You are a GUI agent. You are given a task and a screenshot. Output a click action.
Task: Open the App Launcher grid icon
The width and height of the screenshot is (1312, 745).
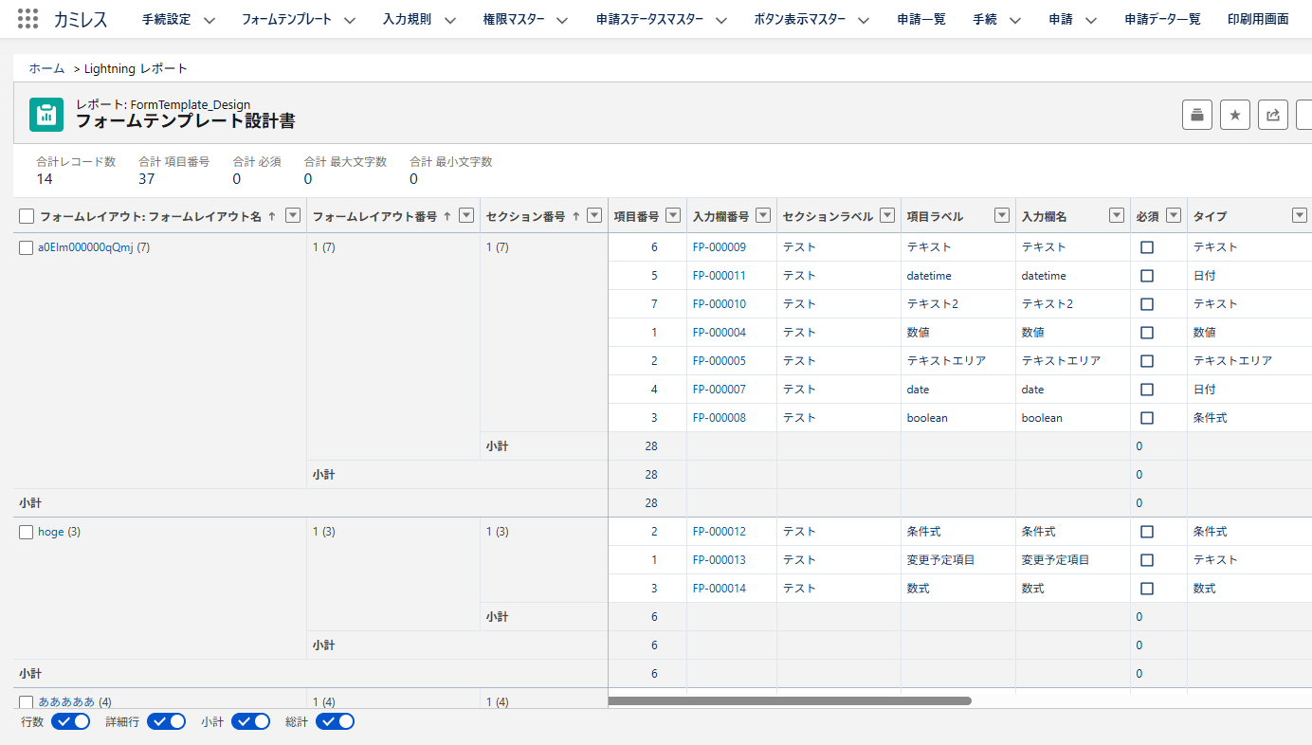click(28, 19)
